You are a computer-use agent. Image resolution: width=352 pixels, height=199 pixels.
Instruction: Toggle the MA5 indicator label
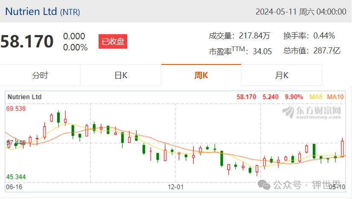pyautogui.click(x=316, y=97)
